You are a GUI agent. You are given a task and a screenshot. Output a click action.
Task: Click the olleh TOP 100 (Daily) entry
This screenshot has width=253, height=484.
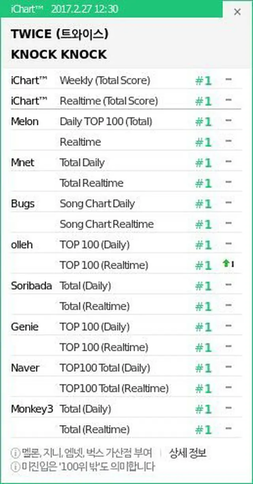click(x=126, y=245)
